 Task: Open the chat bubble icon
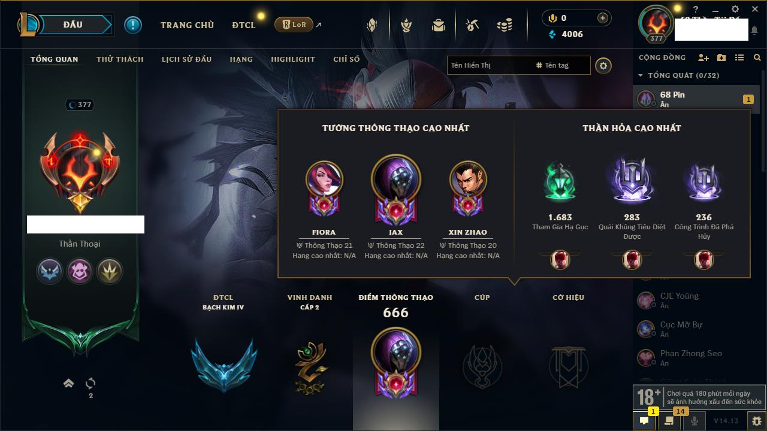[x=644, y=420]
